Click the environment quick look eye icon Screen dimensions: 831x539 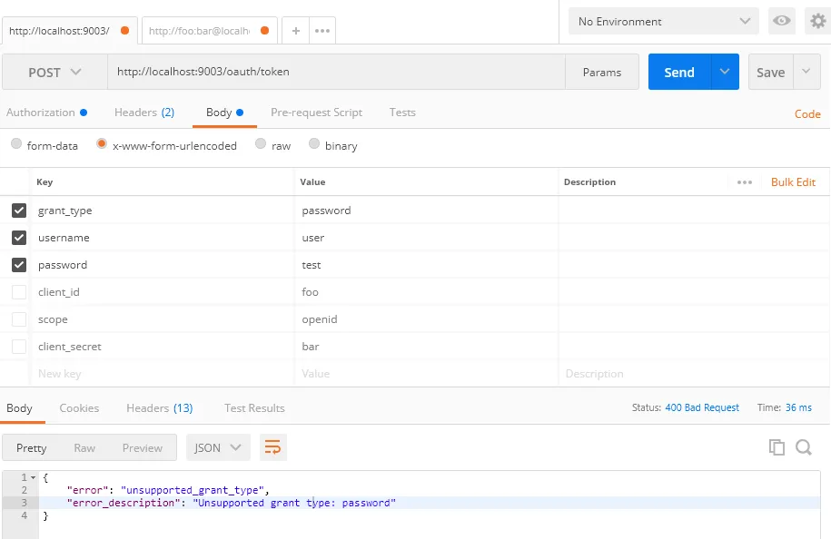(782, 21)
